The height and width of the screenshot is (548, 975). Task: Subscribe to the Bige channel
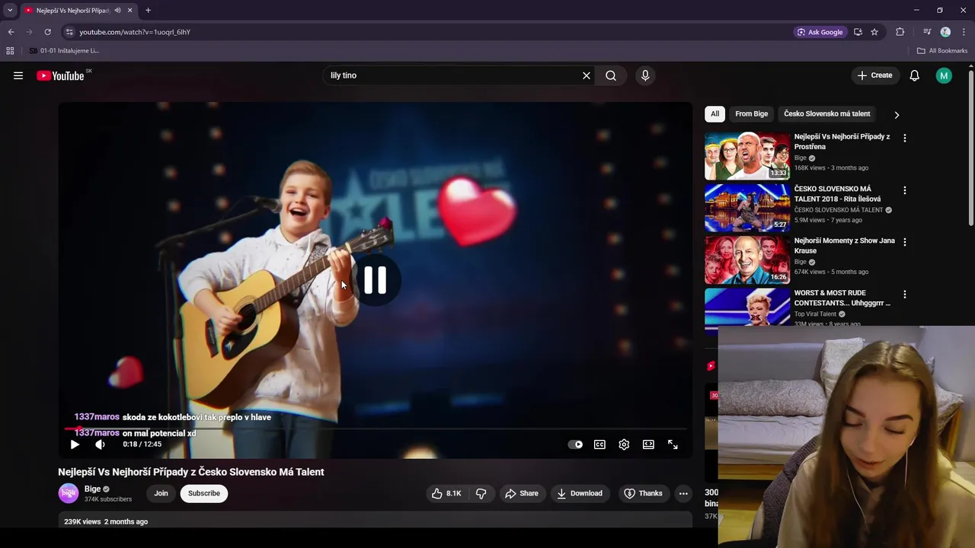204,493
